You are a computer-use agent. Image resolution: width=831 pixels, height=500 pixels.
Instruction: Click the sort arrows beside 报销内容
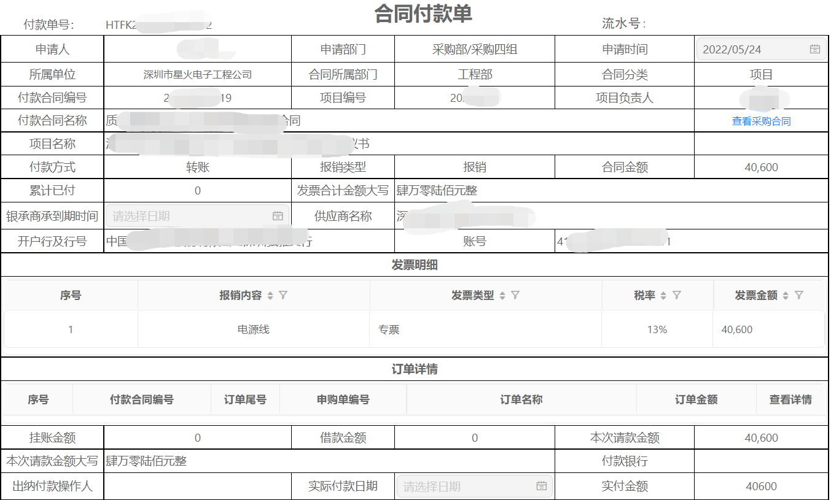[x=270, y=296]
